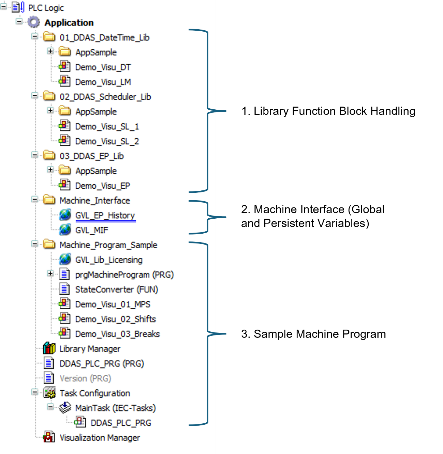
Task: Expand the prgMachineProgram (PRG) node
Action: tap(50, 273)
